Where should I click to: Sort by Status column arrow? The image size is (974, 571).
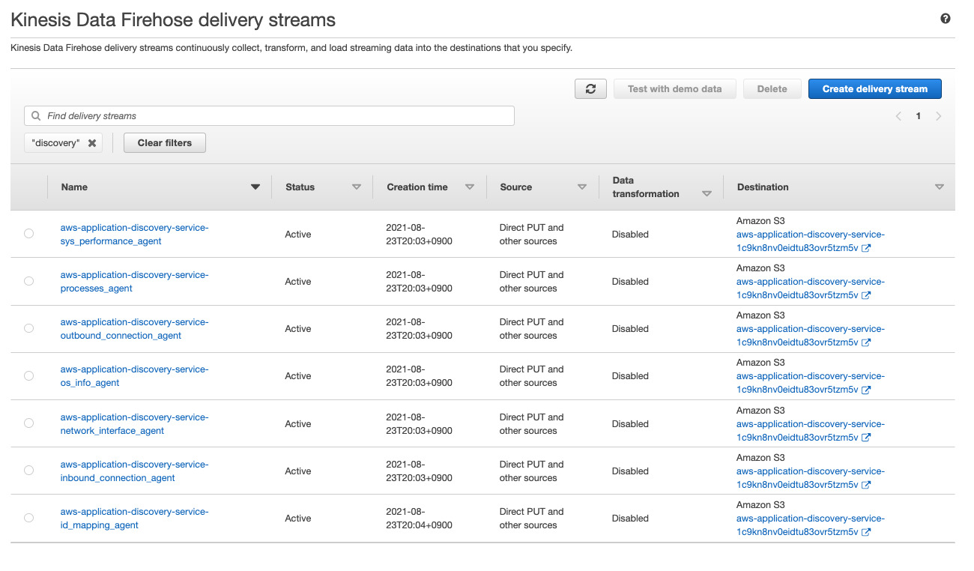point(357,187)
